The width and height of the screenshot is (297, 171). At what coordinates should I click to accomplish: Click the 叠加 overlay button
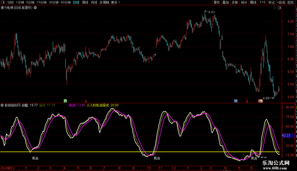(x=226, y=2)
